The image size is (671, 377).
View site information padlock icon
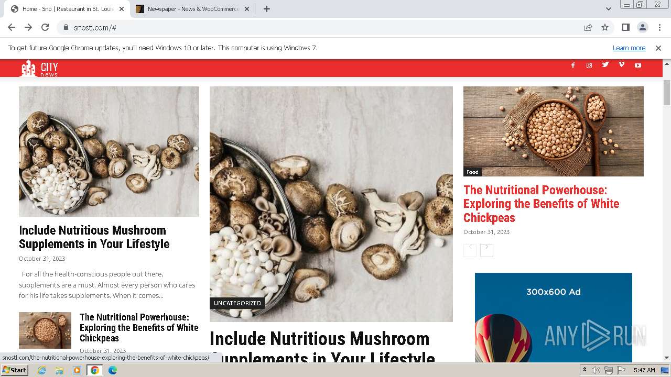66,27
